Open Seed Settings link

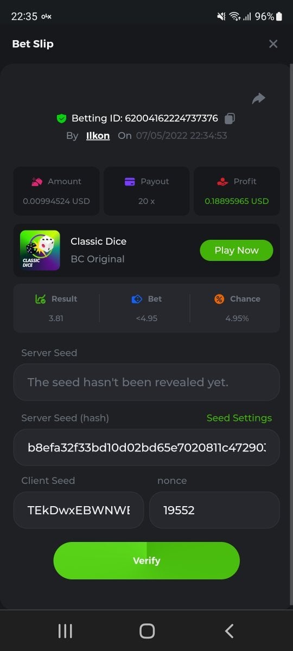239,418
